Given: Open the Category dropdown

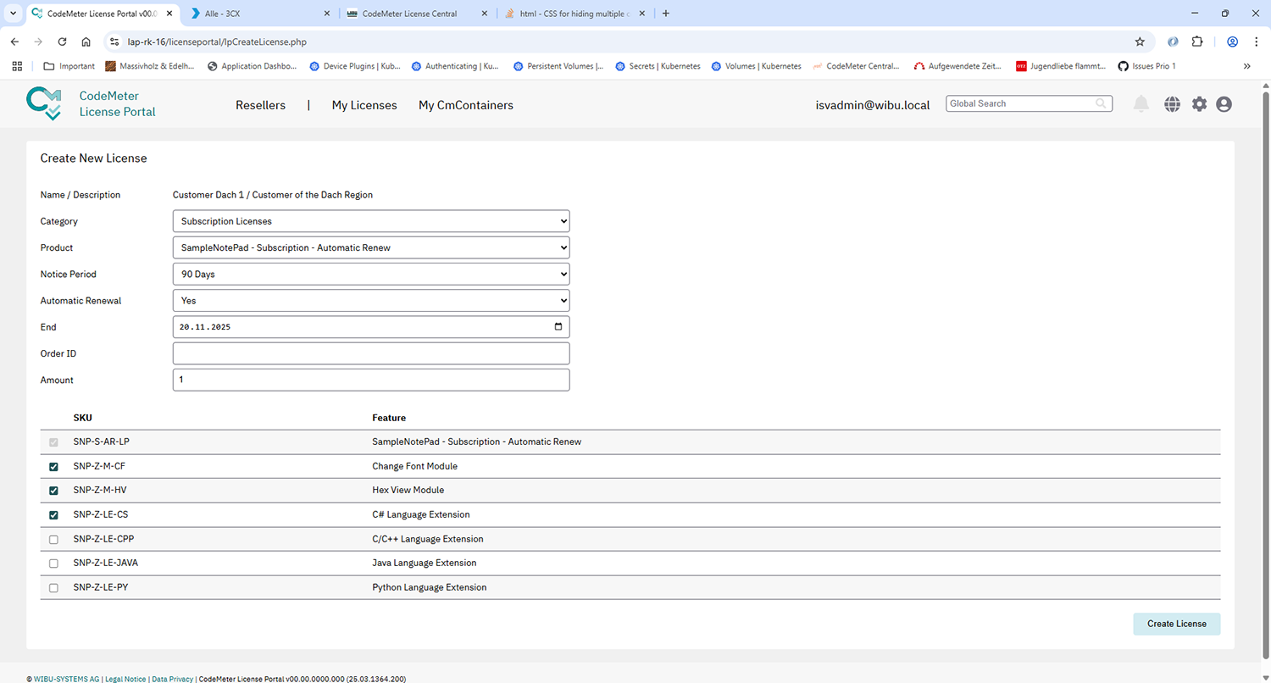Looking at the screenshot, I should coord(371,221).
